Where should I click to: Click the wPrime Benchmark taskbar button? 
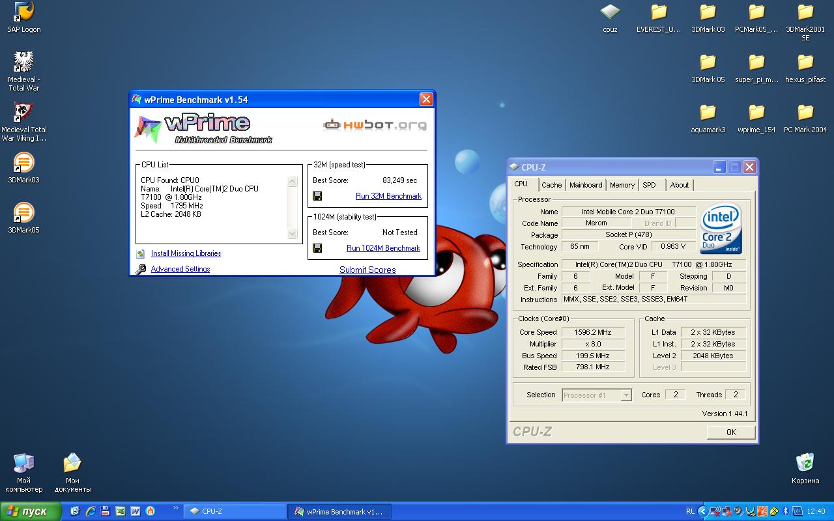[339, 511]
